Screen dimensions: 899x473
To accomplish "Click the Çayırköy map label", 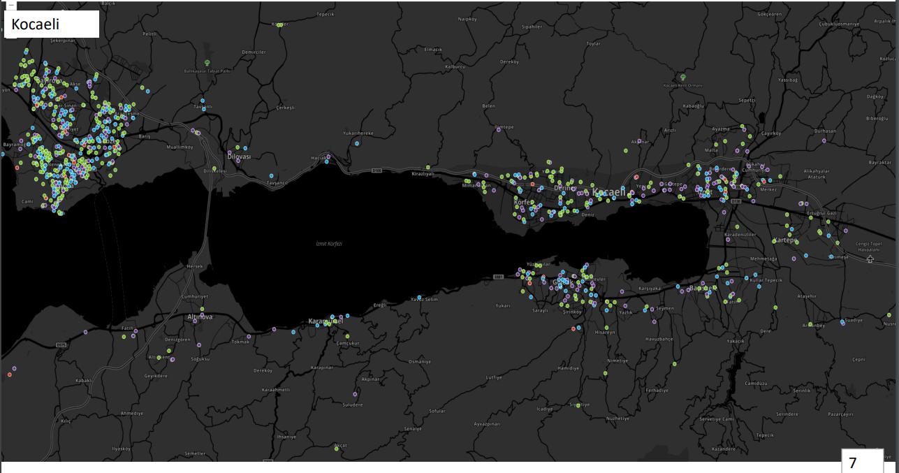I will pyautogui.click(x=770, y=133).
